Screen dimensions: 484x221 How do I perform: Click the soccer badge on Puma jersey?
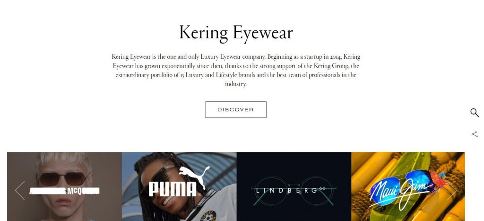tap(209, 216)
